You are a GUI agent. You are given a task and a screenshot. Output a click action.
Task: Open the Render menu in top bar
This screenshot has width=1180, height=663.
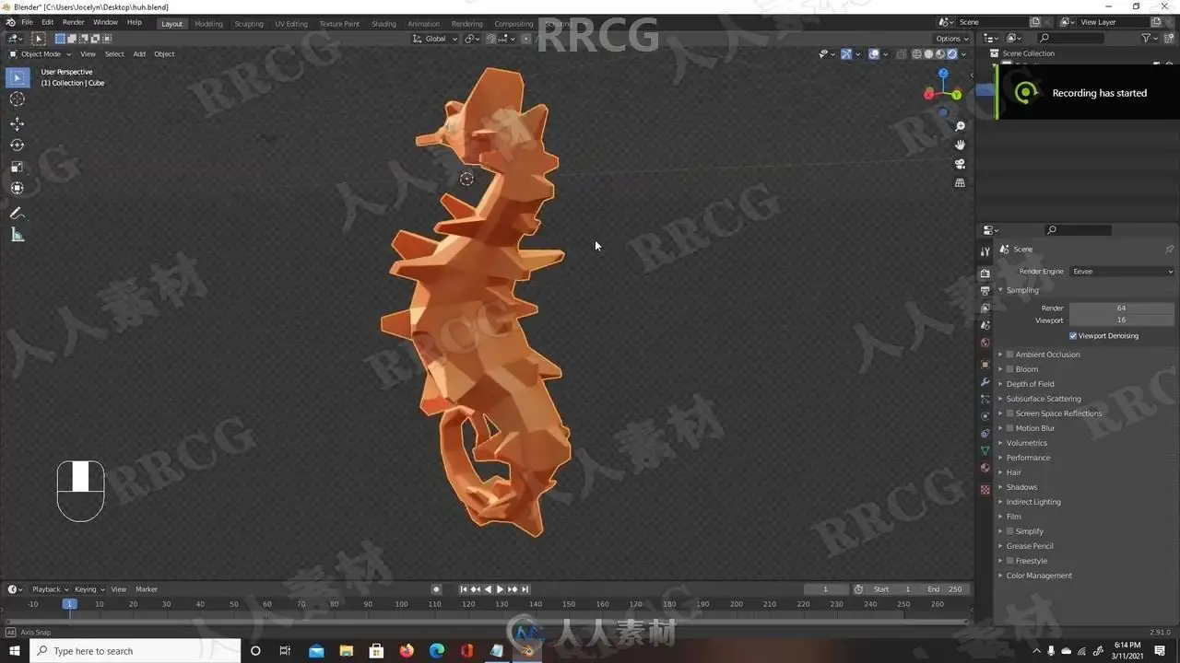click(x=73, y=22)
